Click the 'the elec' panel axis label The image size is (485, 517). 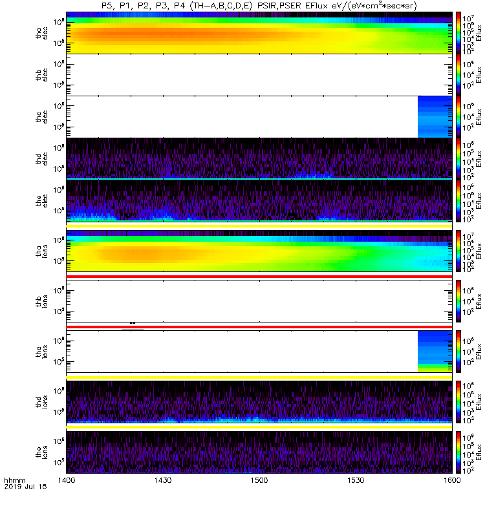click(41, 200)
